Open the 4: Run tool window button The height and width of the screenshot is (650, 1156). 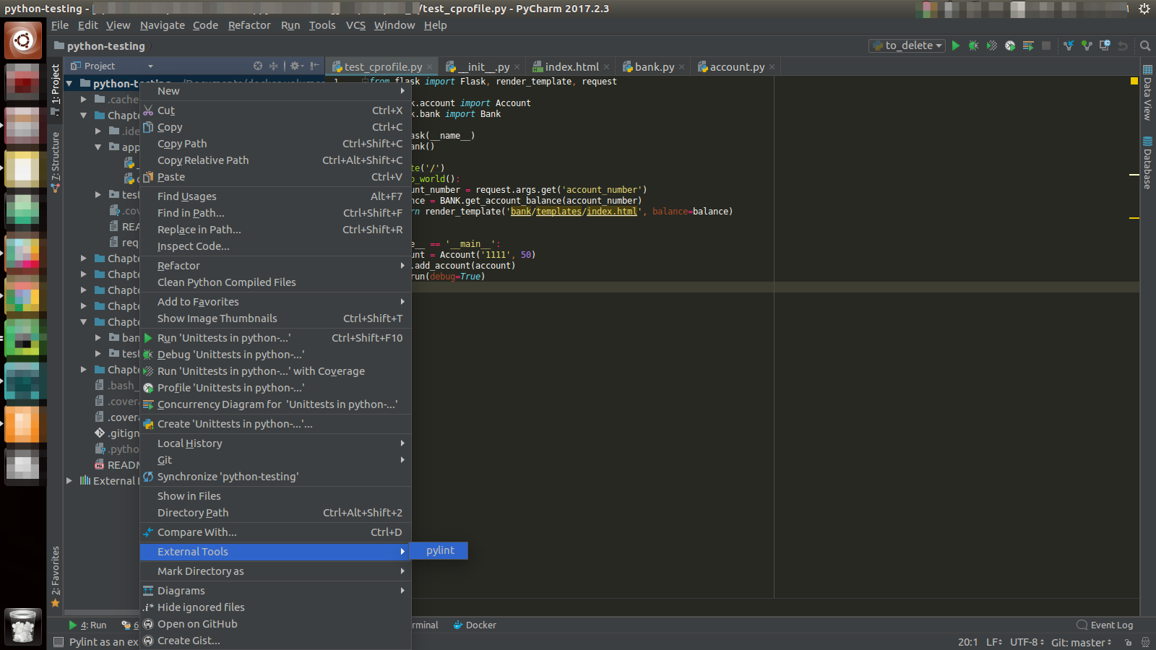[87, 625]
